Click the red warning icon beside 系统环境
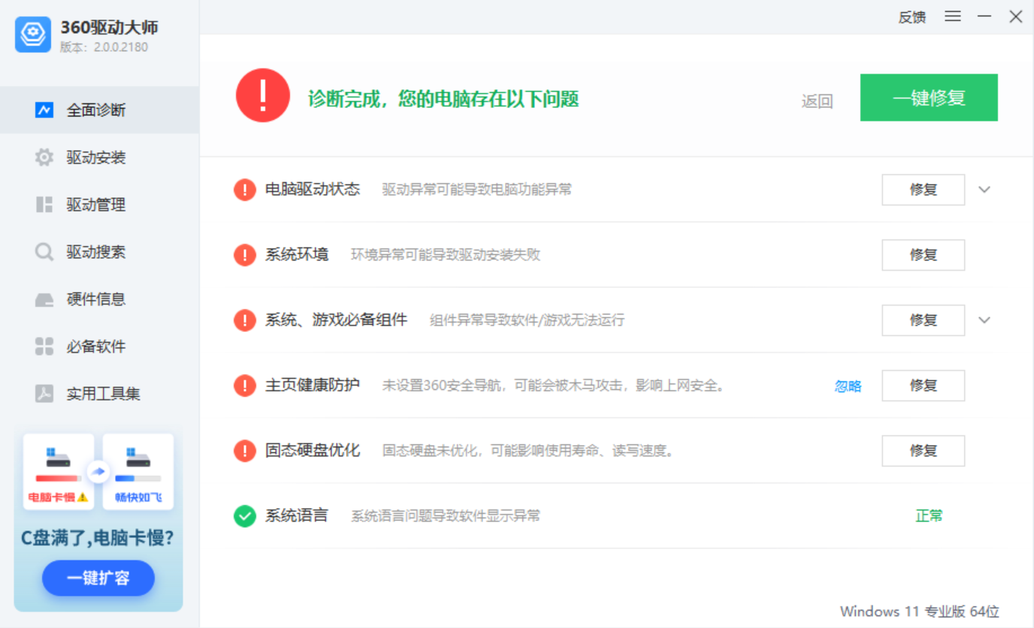The image size is (1034, 628). coord(245,255)
